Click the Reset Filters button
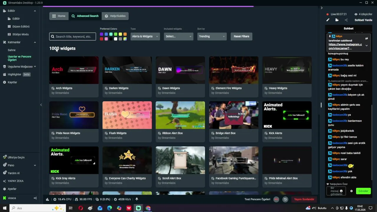This screenshot has height=212, width=377. point(242,37)
